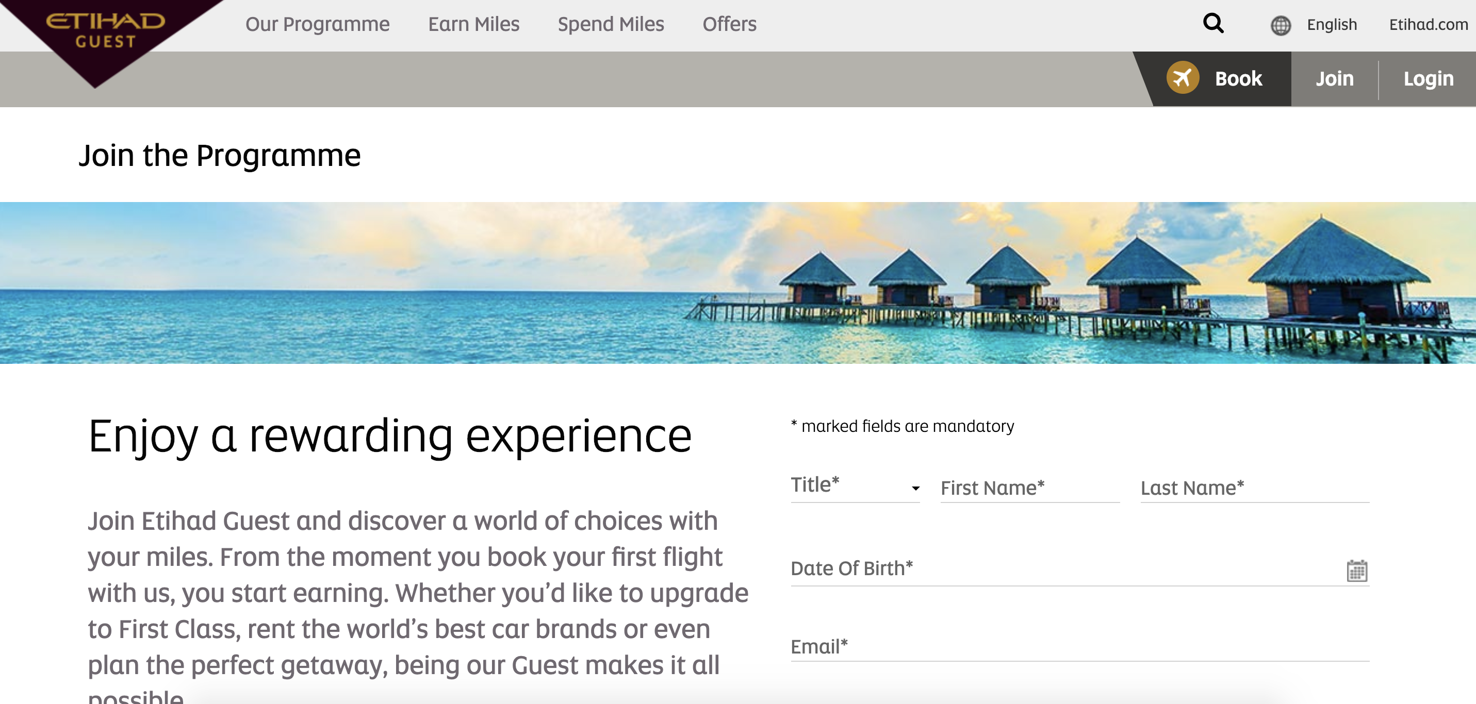Click the overwater villas banner image
Viewport: 1476px width, 704px height.
(x=738, y=283)
